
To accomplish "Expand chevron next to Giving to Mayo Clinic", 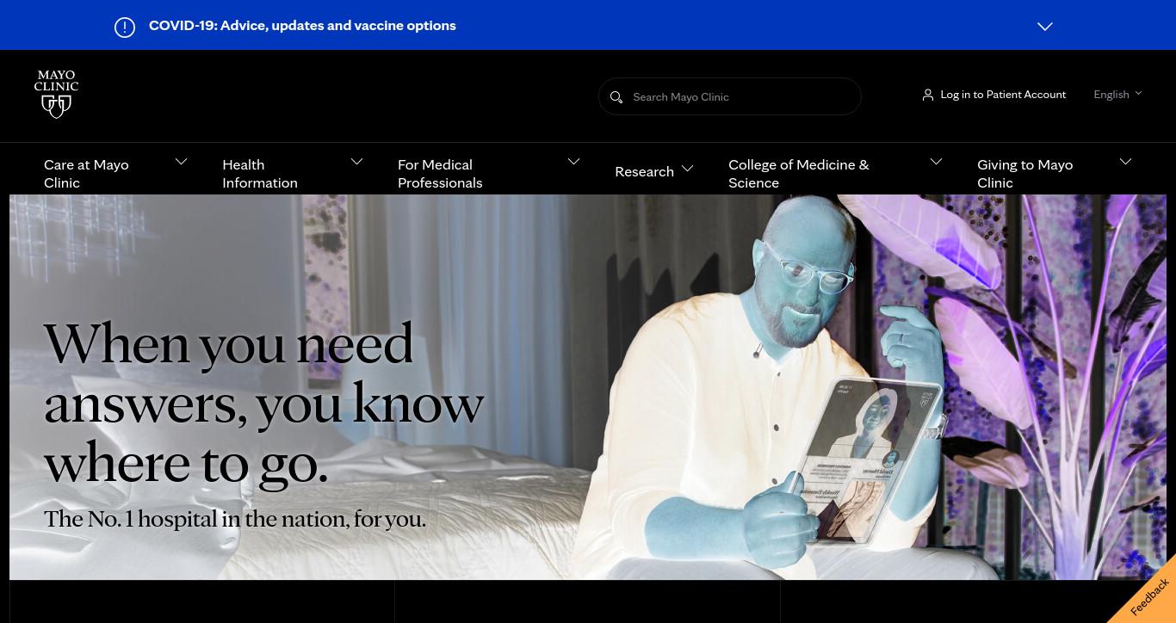I will [x=1125, y=162].
